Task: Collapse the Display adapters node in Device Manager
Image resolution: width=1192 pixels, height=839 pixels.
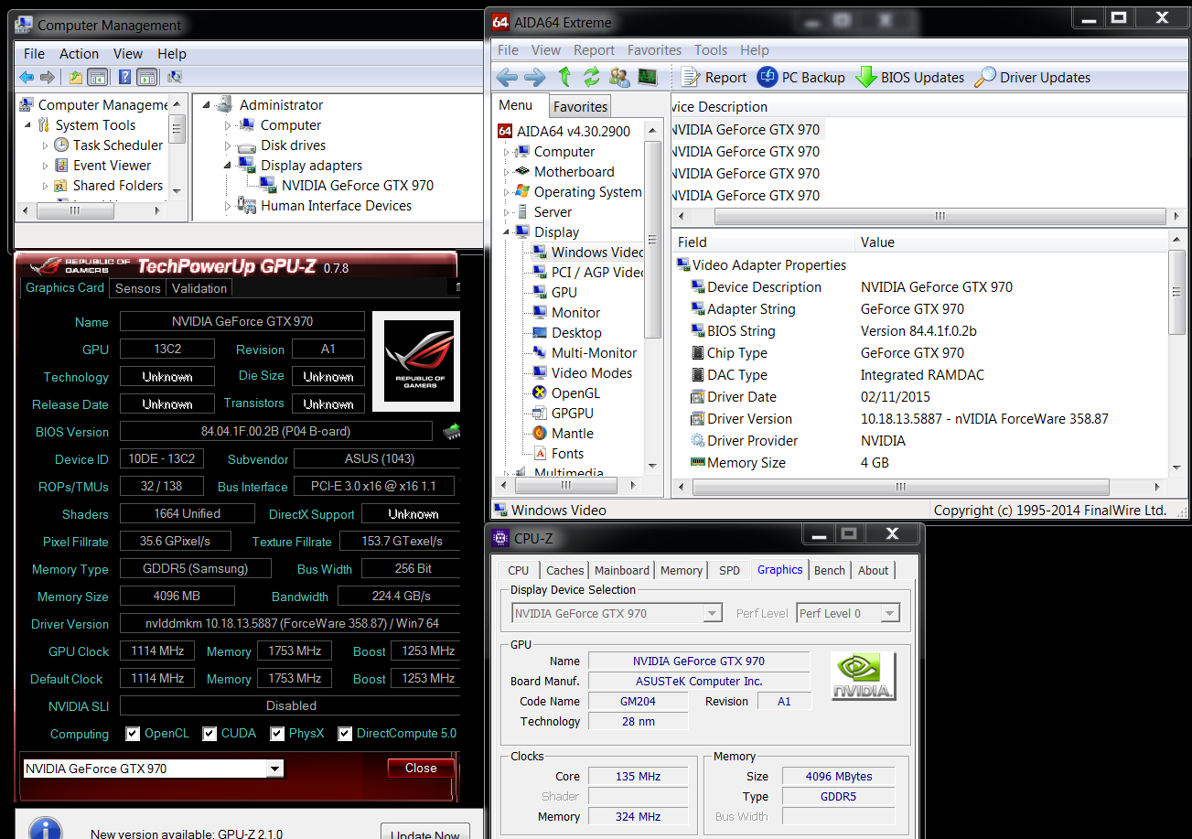Action: coord(229,166)
